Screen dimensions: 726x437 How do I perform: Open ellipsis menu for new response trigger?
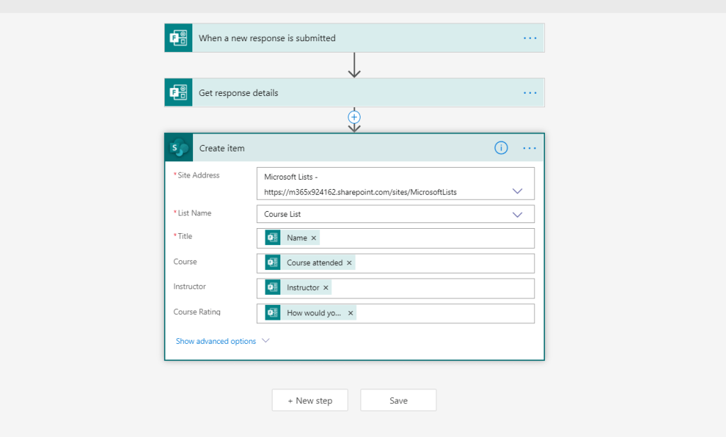tap(529, 38)
